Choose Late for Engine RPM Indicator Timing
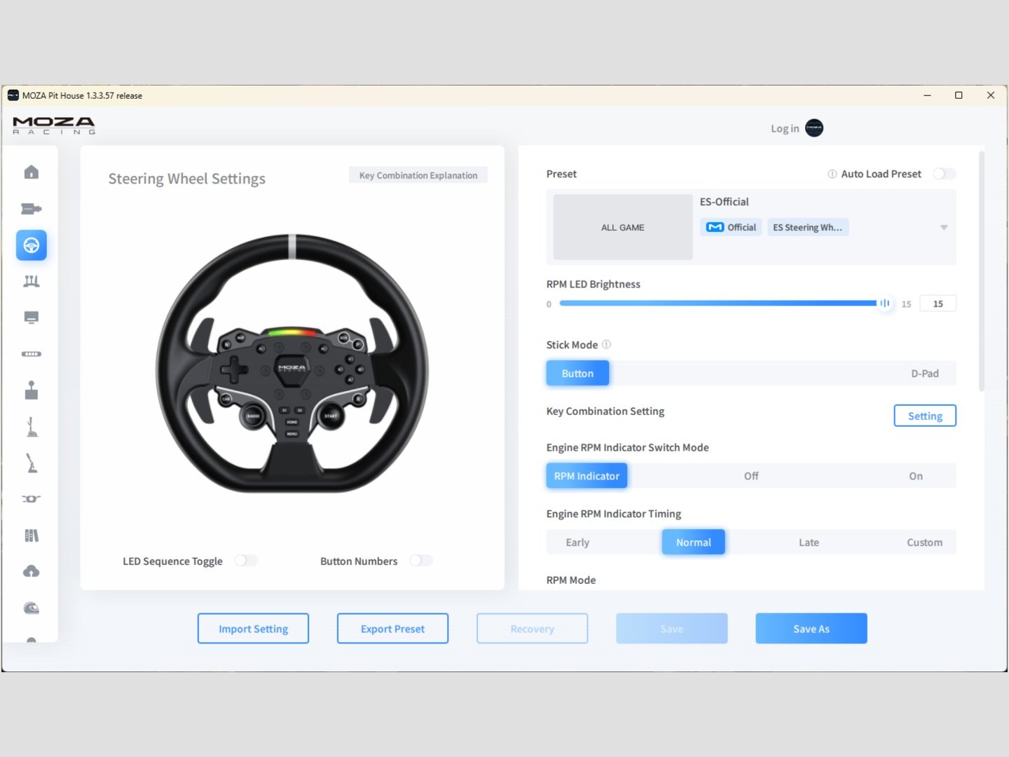 pos(809,543)
